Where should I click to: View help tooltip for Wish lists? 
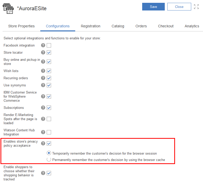43,71
